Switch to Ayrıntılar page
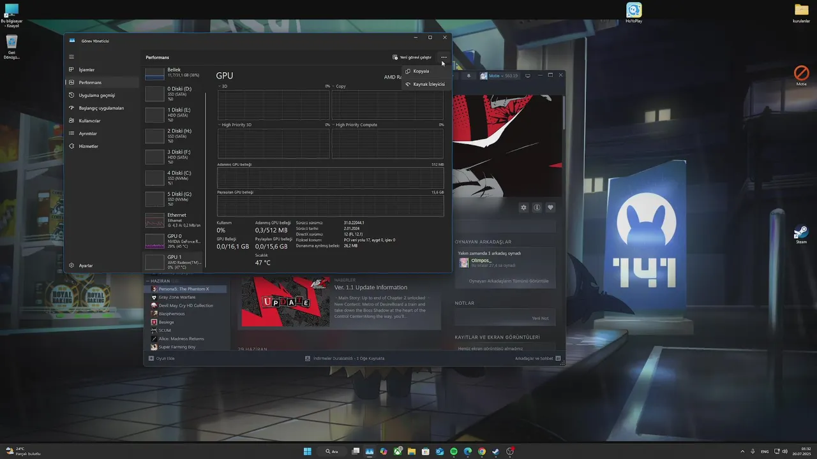Viewport: 817px width, 459px height. [102, 133]
